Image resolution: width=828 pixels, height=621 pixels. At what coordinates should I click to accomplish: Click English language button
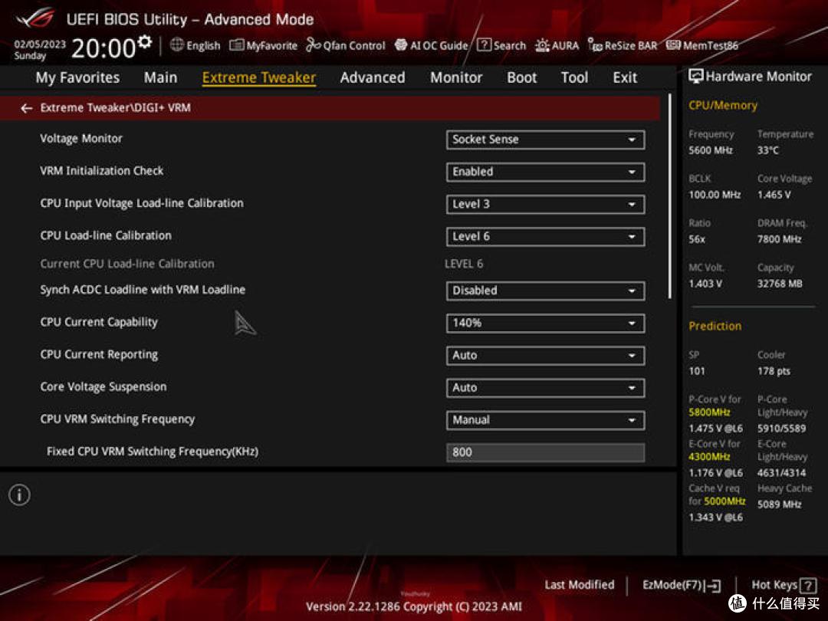[195, 45]
